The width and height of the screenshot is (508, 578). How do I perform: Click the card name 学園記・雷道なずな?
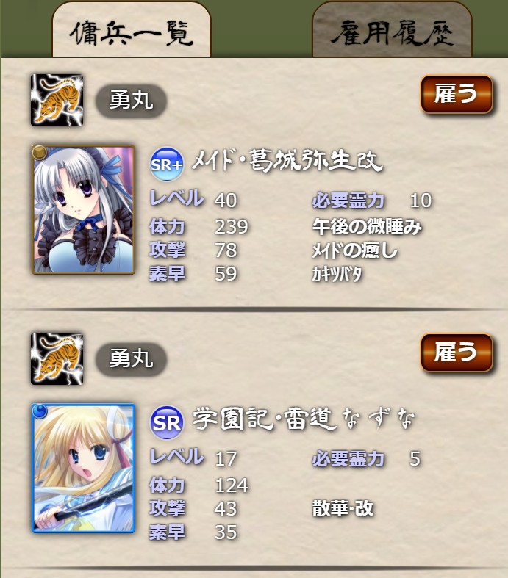[304, 419]
